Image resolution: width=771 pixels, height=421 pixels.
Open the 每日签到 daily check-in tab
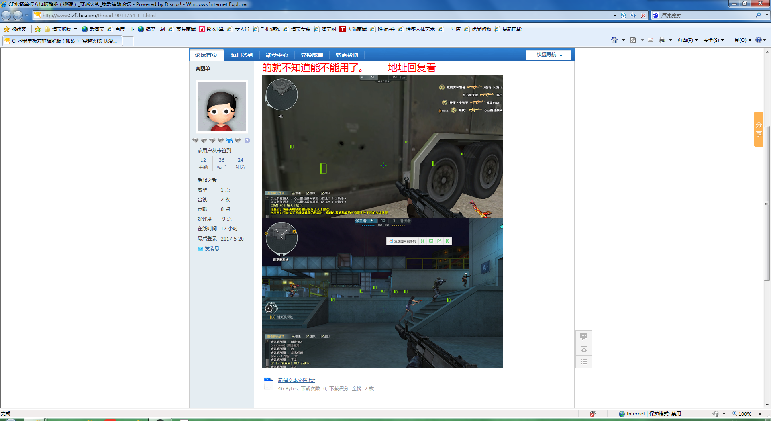click(x=242, y=55)
